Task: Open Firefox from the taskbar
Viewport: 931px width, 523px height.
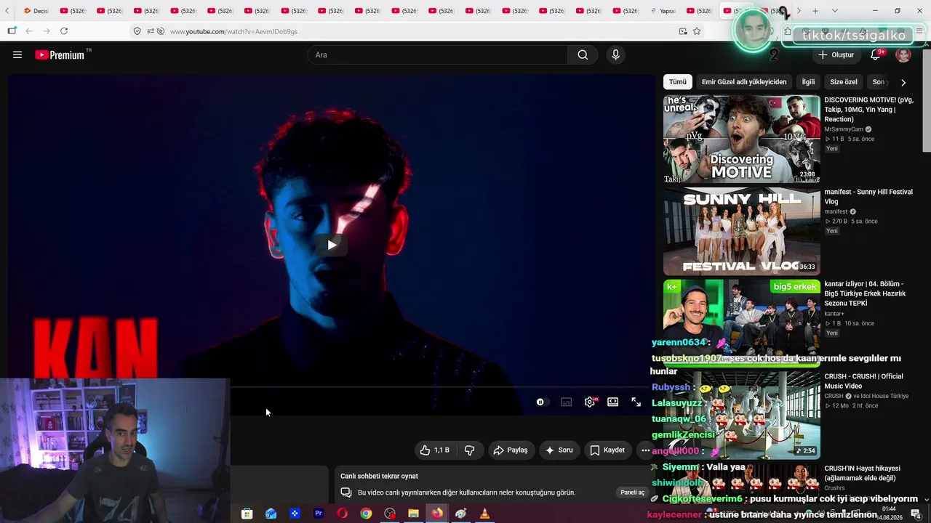Action: 437,514
